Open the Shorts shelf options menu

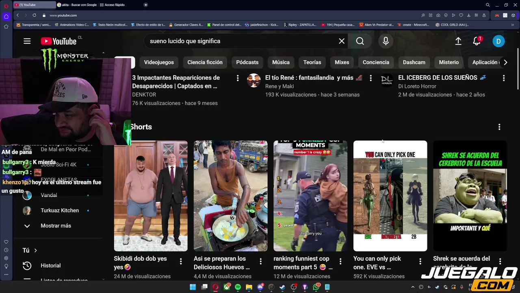[499, 127]
